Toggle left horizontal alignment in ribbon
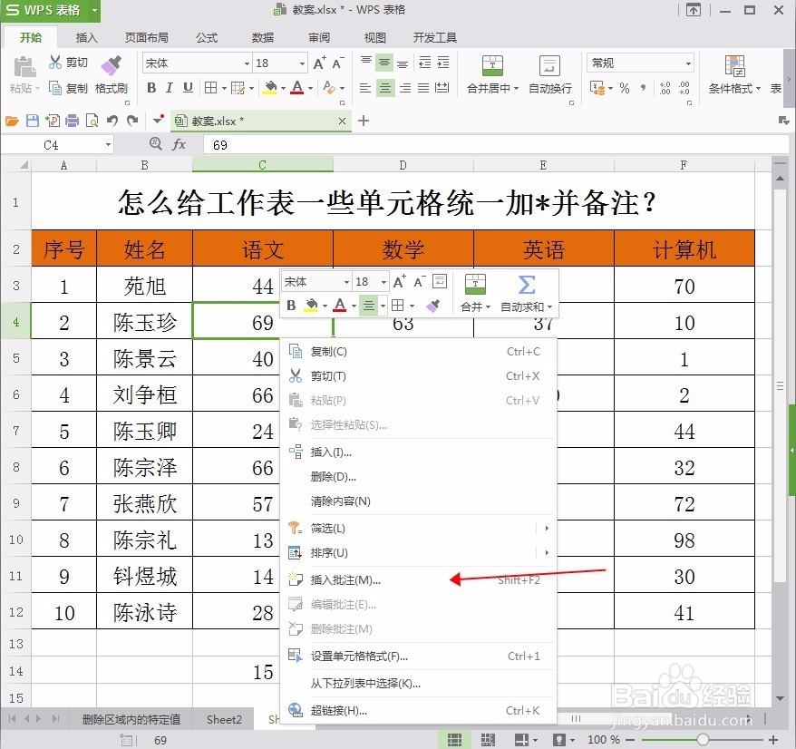796x749 pixels. click(365, 88)
